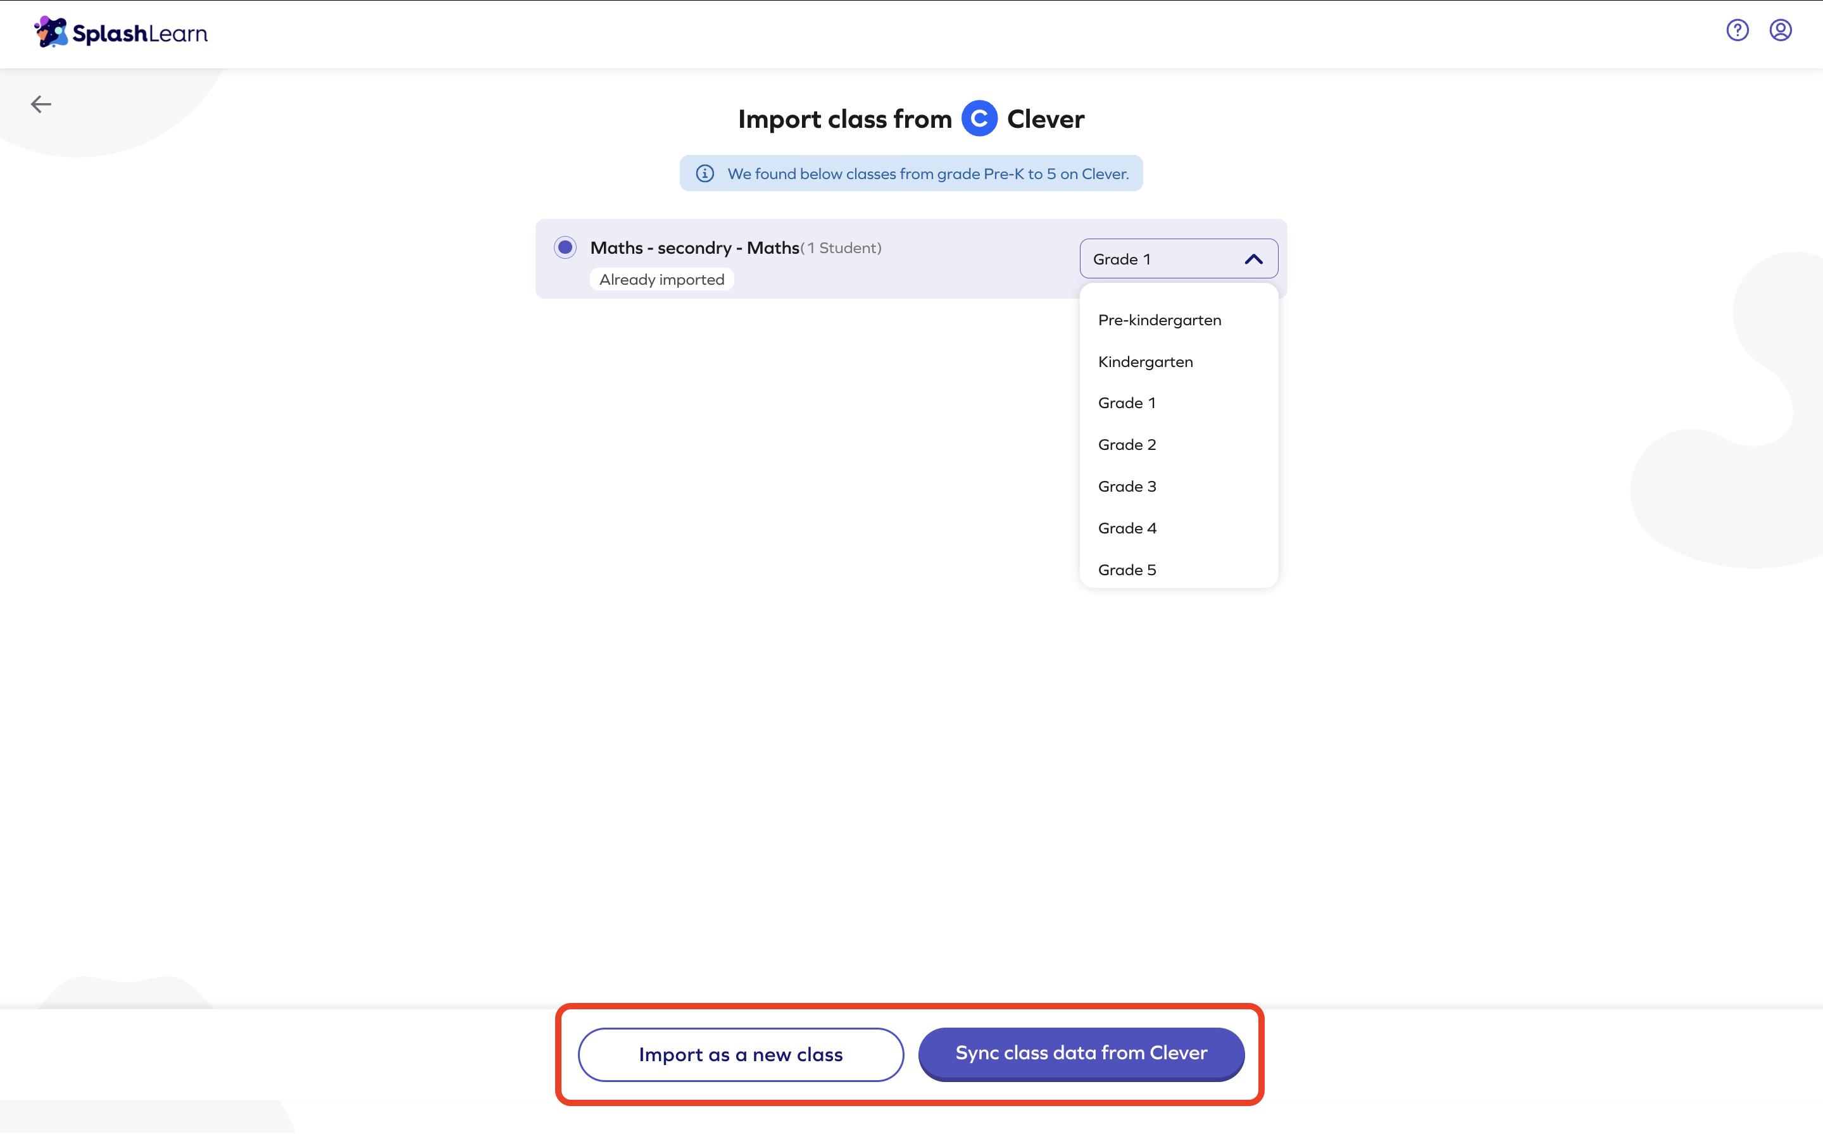1823x1139 pixels.
Task: Choose Kindergarten from the grade list
Action: [1145, 361]
